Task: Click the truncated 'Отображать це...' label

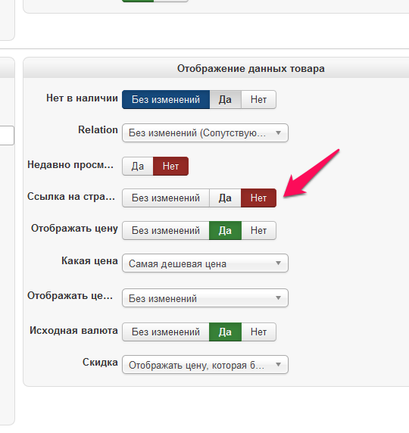Action: (x=70, y=296)
